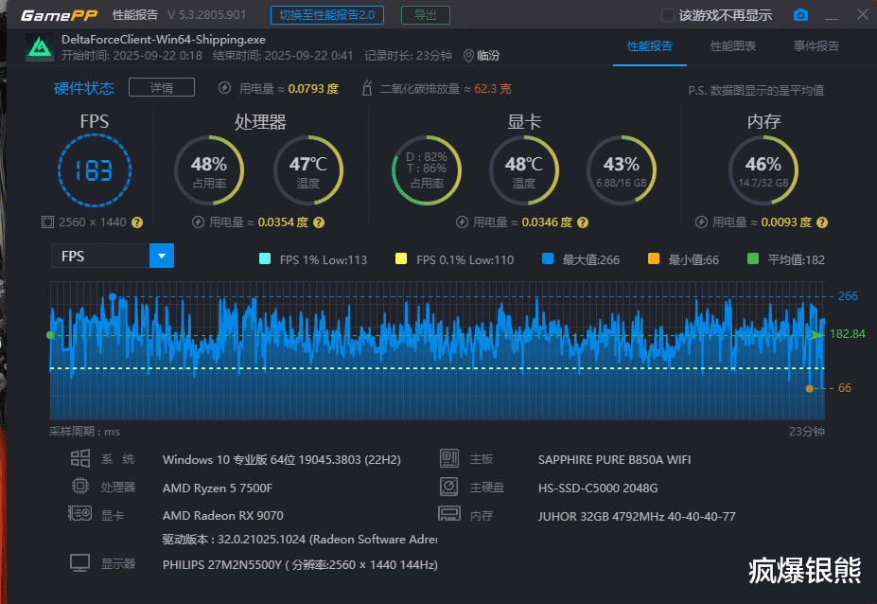Screen dimensions: 877x604
Task: Click the blue 最大值 legend swatch
Action: click(548, 258)
